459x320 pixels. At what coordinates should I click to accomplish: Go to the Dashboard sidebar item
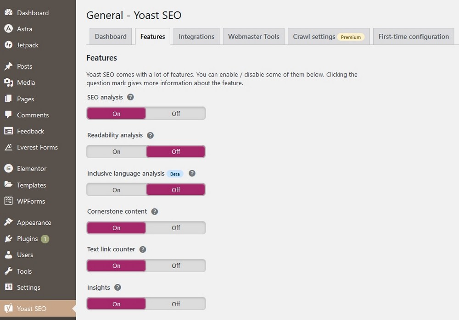(32, 13)
